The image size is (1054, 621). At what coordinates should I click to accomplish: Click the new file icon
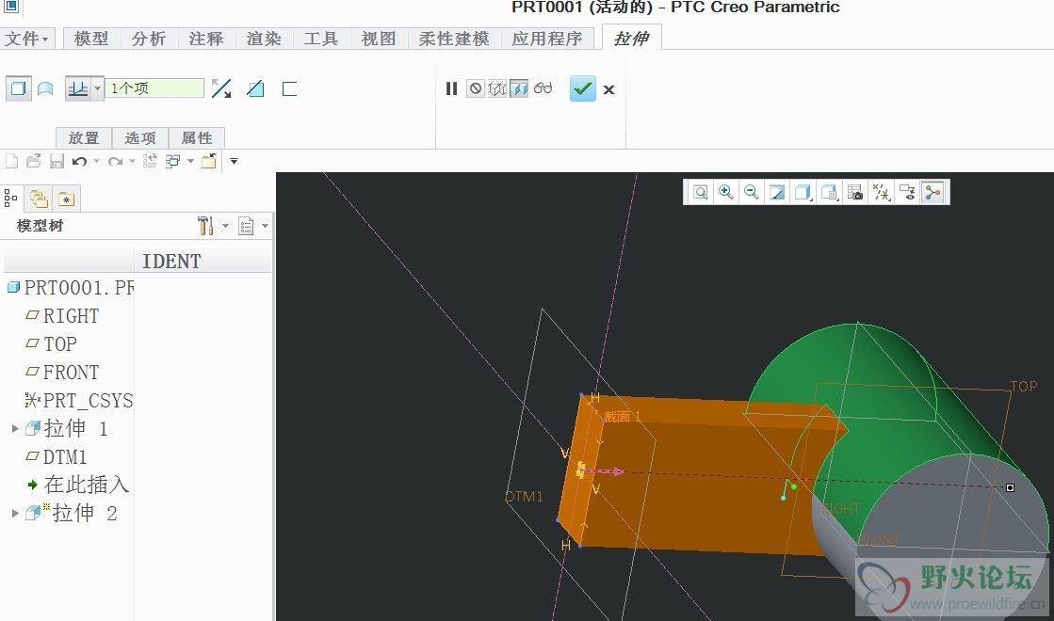tap(11, 161)
